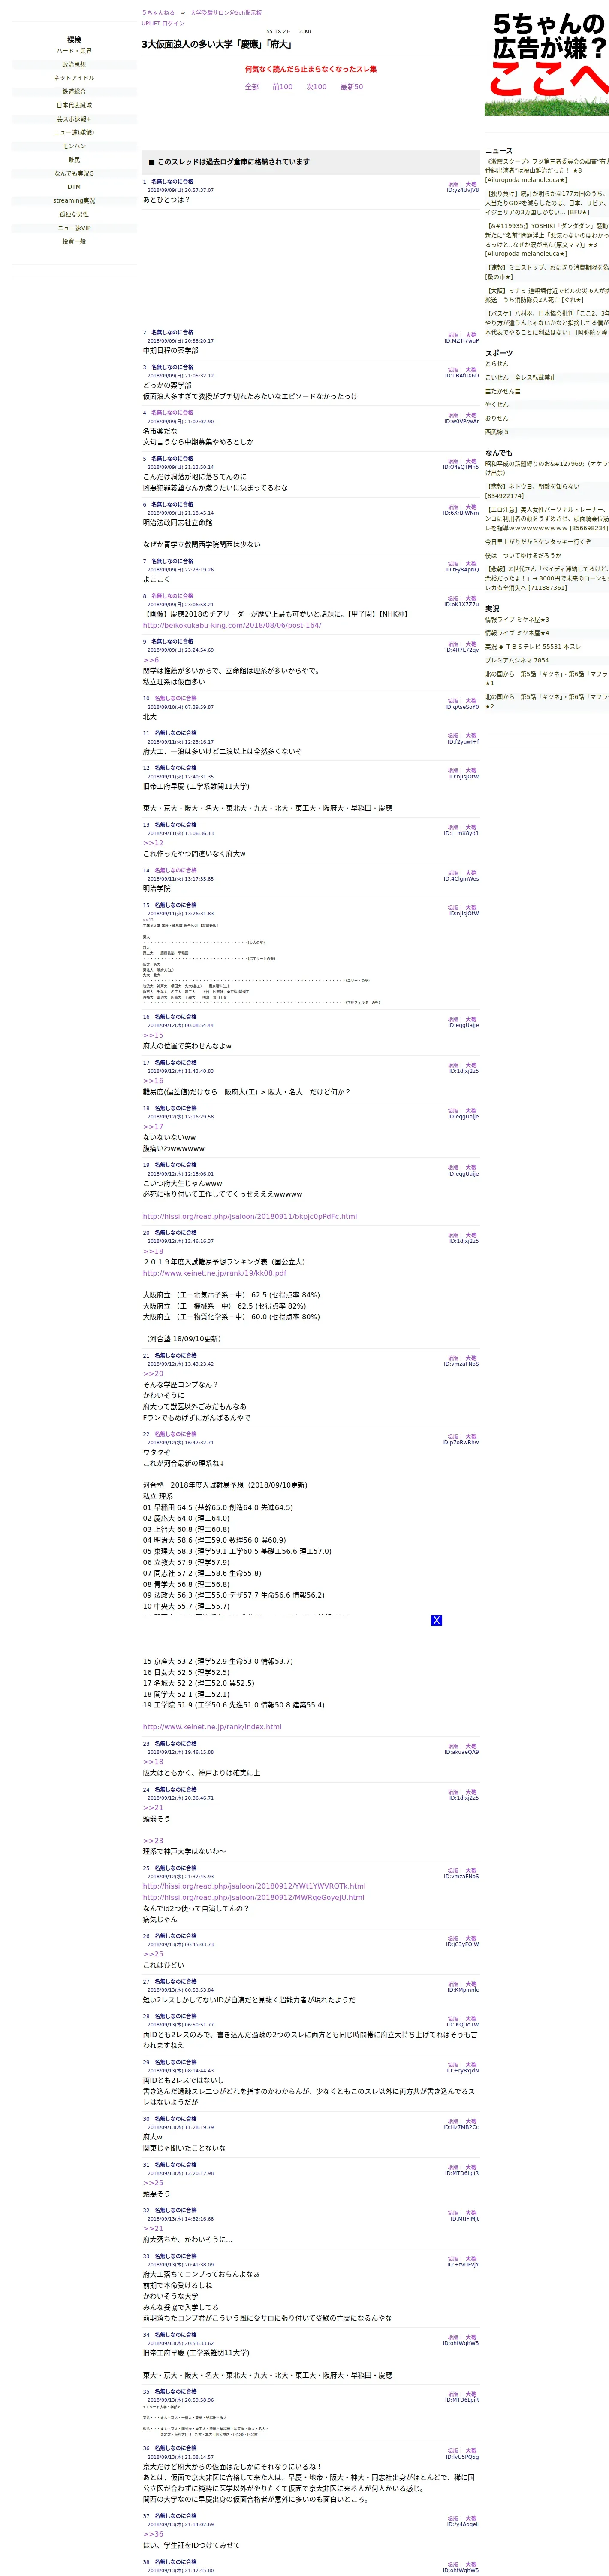Screen dimensions: 609x2576
Task: Follow the >>16 anchor in post 17
Action: [153, 1081]
